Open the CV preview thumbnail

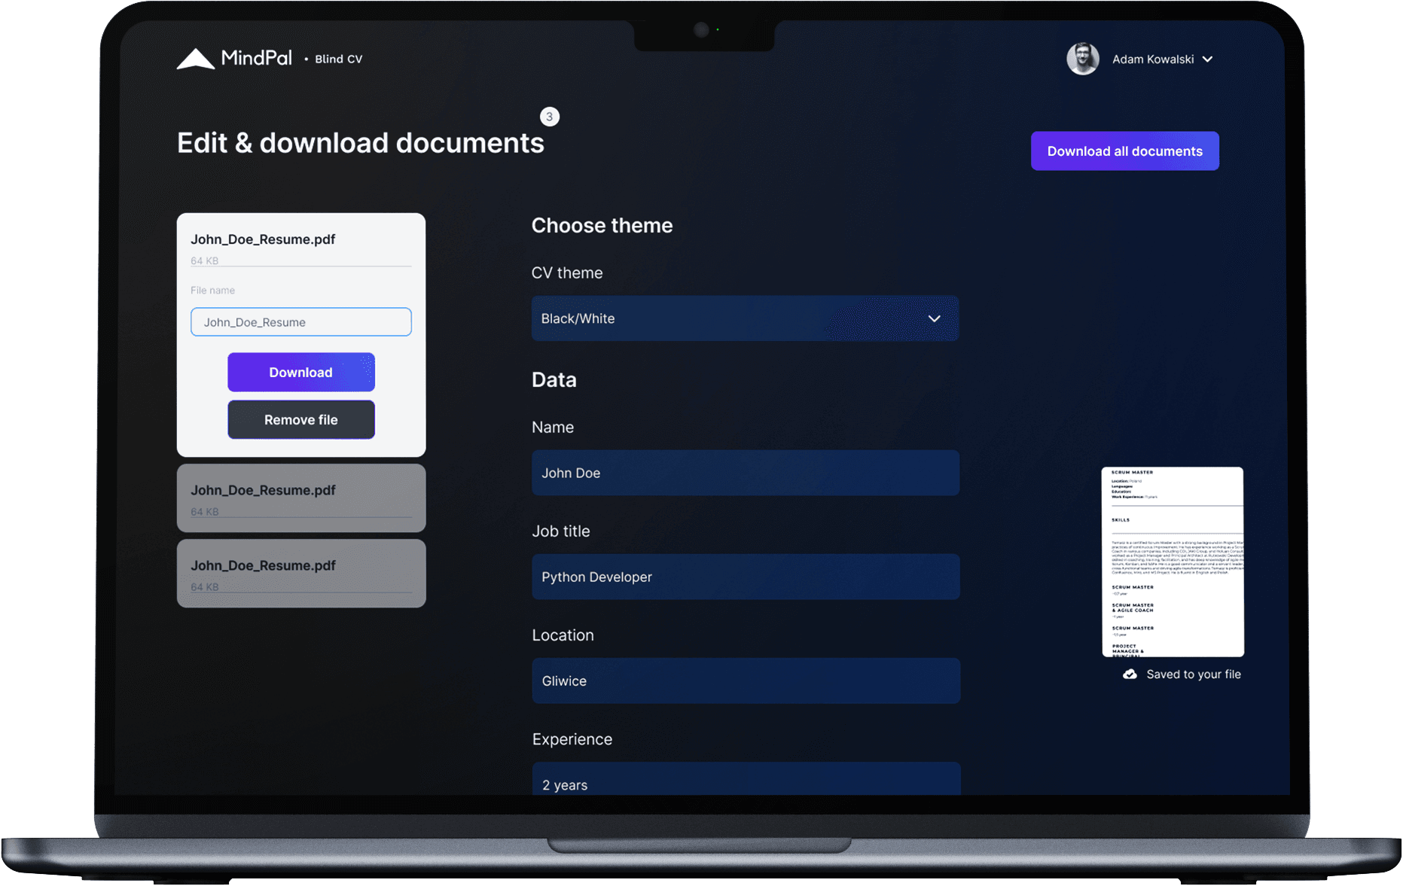(x=1172, y=562)
